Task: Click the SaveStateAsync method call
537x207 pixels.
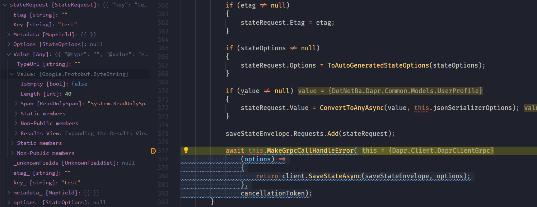Action: (x=335, y=176)
